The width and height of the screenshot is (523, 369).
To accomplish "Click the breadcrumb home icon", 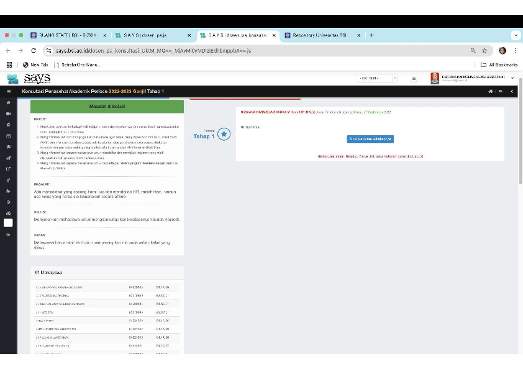I will 490,91.
